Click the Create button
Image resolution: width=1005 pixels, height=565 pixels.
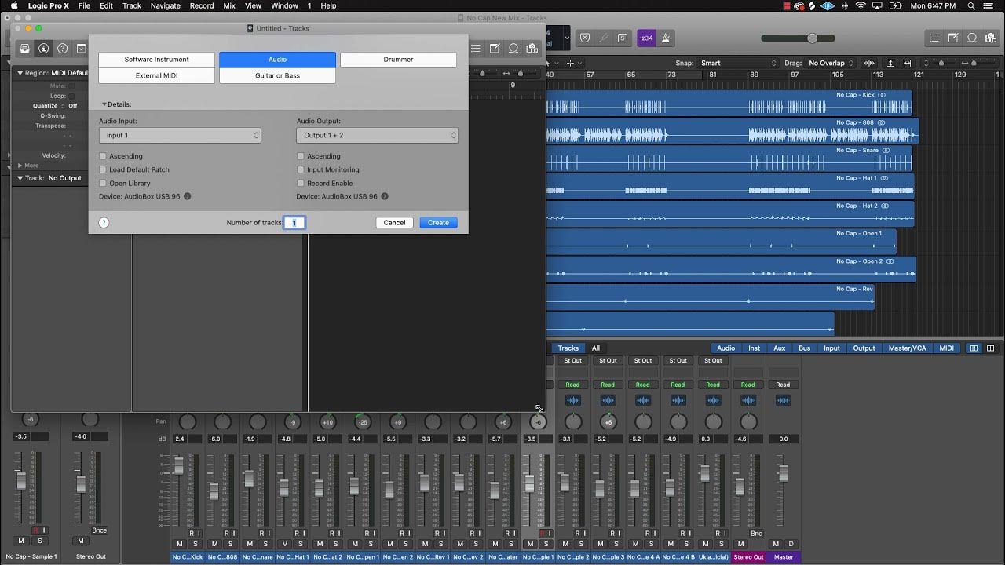point(438,223)
